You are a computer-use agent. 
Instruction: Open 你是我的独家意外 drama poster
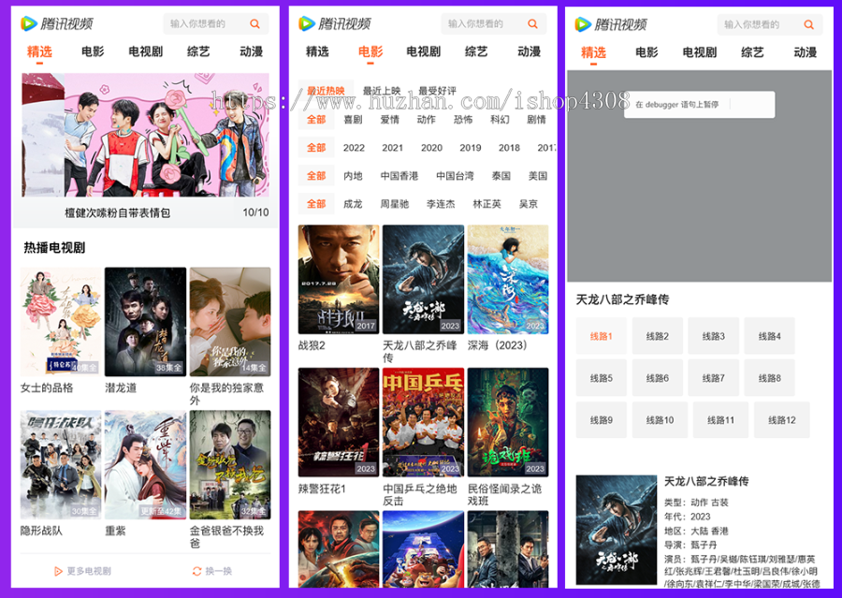230,322
